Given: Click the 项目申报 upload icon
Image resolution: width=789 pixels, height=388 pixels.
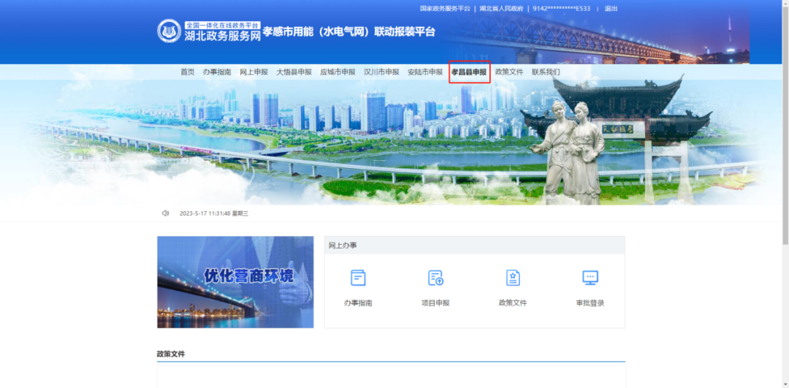Looking at the screenshot, I should 435,278.
